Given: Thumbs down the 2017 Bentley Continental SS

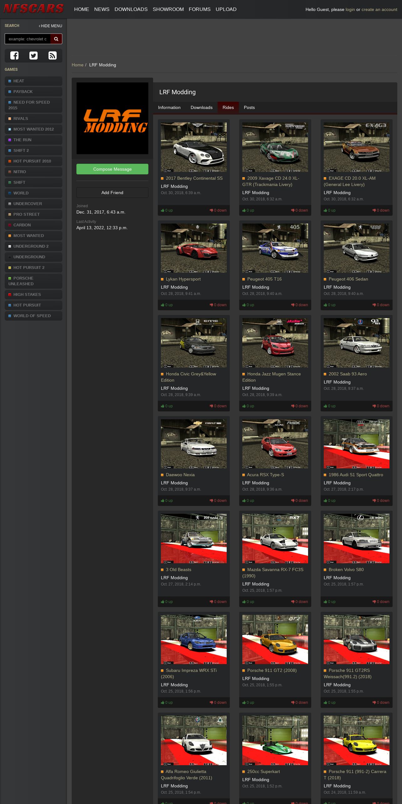Looking at the screenshot, I should [218, 210].
